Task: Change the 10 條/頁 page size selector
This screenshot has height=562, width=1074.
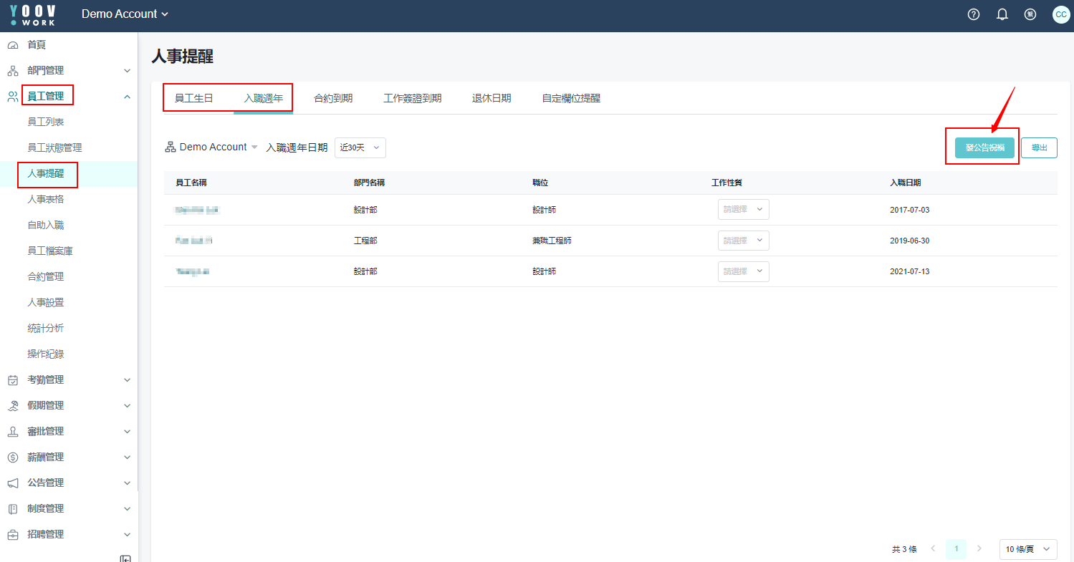Action: [1027, 549]
